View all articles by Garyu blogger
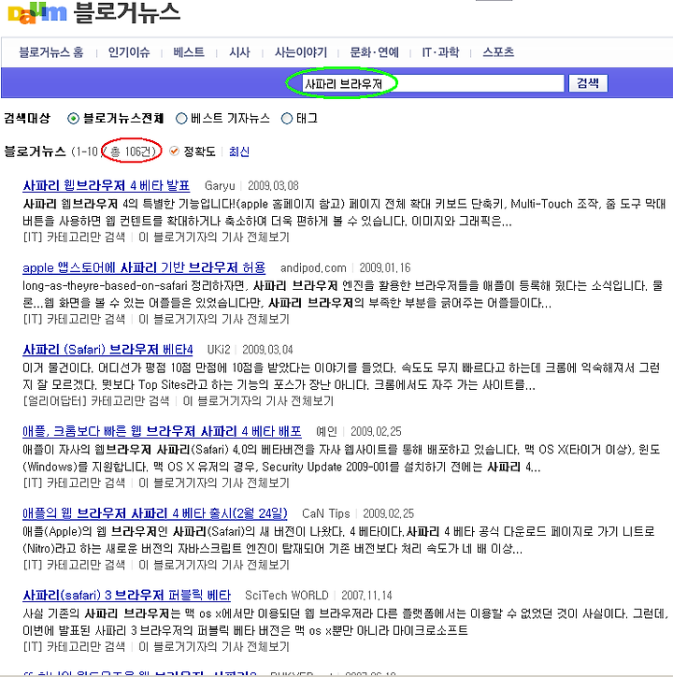 [214, 238]
